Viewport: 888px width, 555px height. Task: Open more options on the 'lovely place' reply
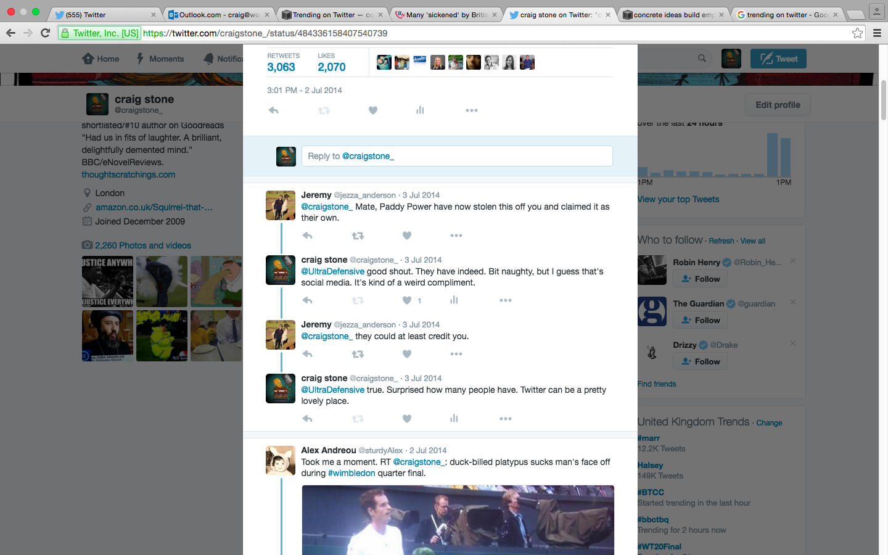click(506, 419)
